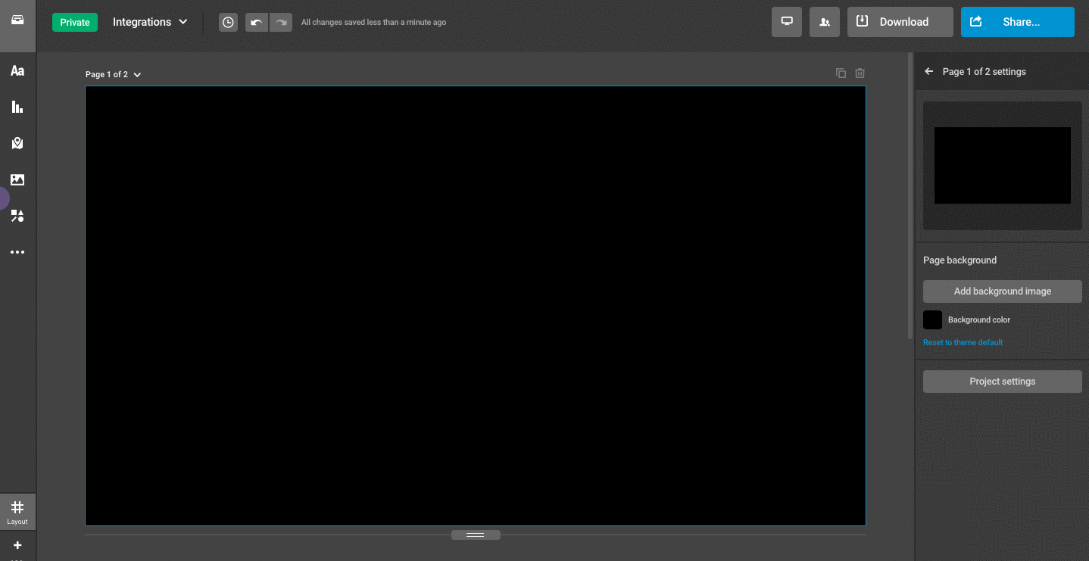The width and height of the screenshot is (1089, 561).
Task: Open the Charts tool in the sidebar
Action: [x=17, y=107]
